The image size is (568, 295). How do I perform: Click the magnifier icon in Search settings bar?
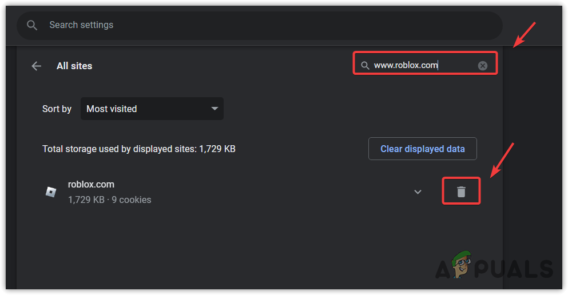tap(32, 25)
